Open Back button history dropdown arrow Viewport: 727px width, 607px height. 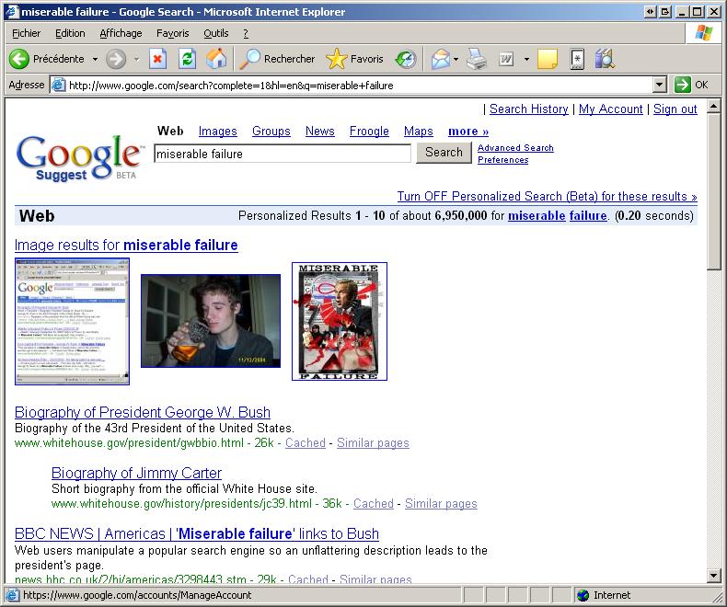pyautogui.click(x=95, y=59)
